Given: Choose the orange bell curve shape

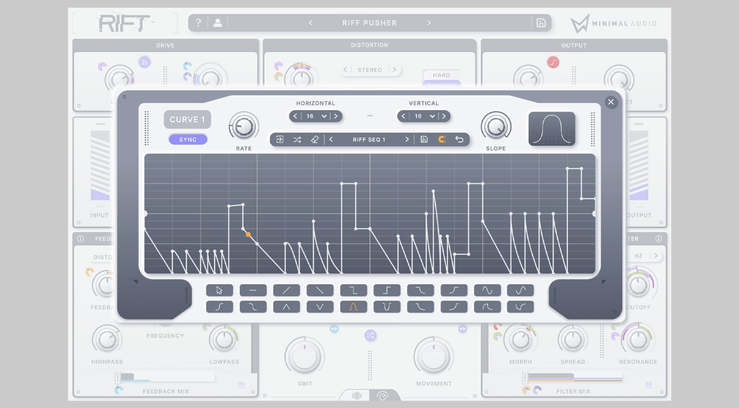Looking at the screenshot, I should (353, 307).
